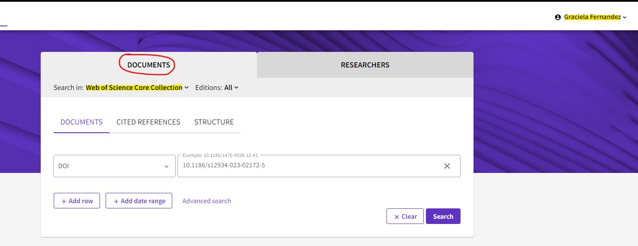Switch to the RESEARCHERS main tab

tap(365, 65)
